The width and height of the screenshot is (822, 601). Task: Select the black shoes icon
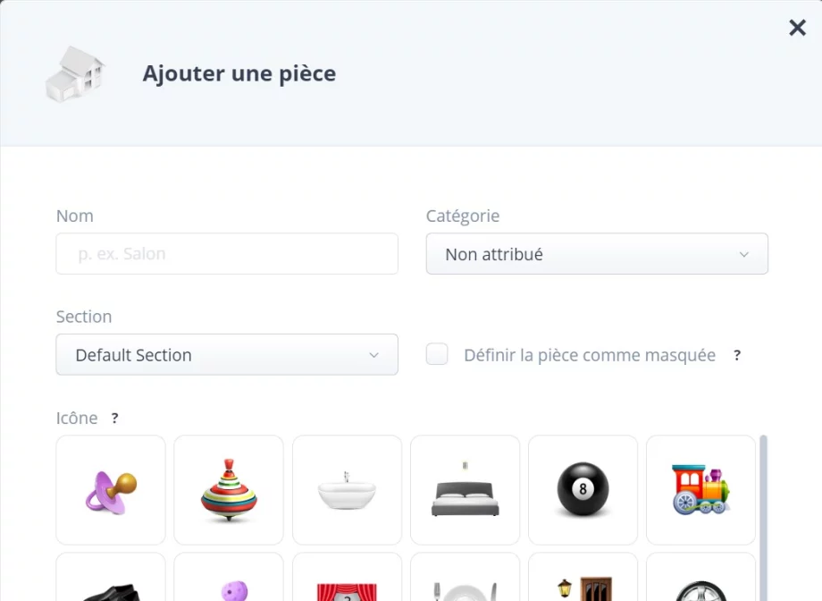[x=111, y=583]
